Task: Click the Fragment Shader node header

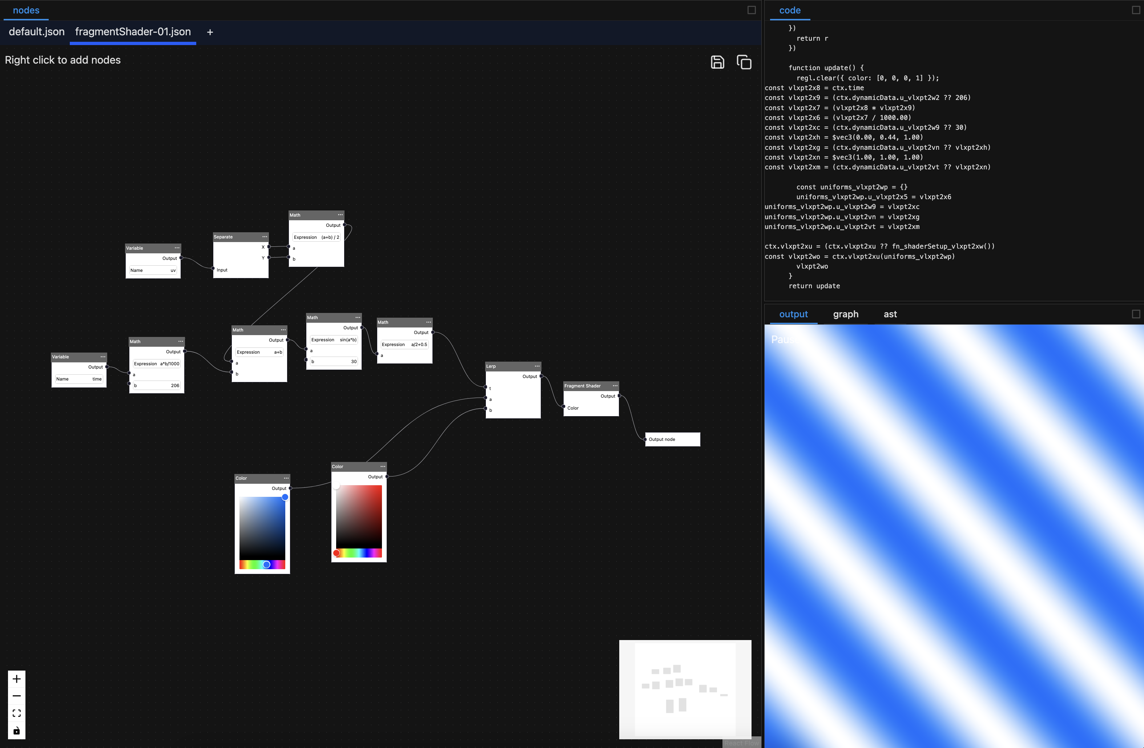Action: [591, 386]
